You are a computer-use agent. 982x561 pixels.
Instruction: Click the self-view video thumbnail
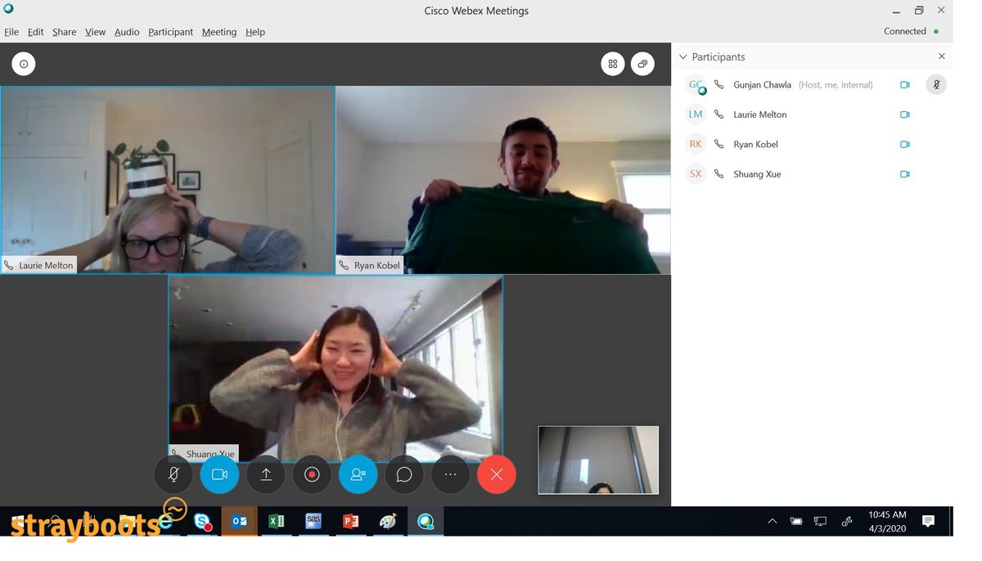tap(598, 460)
